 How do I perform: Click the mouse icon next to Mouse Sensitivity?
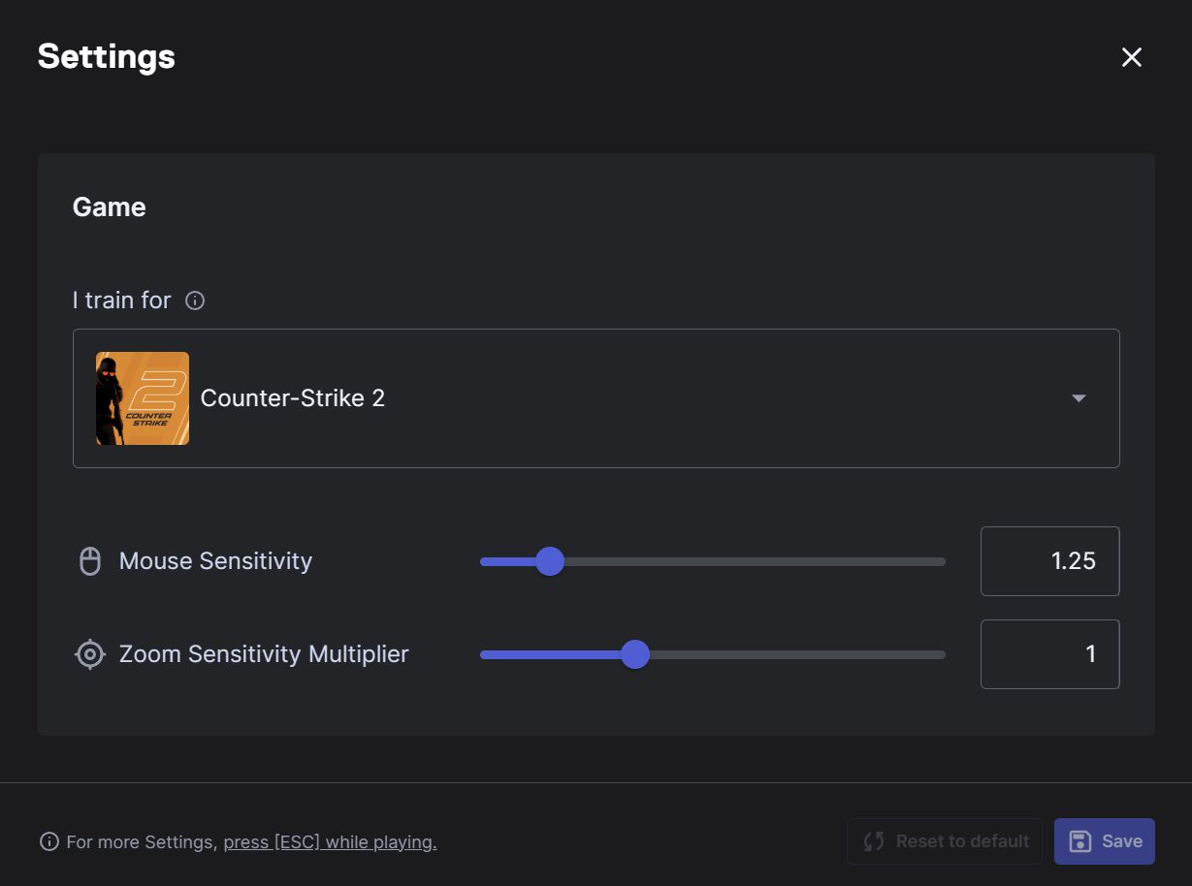[x=90, y=561]
